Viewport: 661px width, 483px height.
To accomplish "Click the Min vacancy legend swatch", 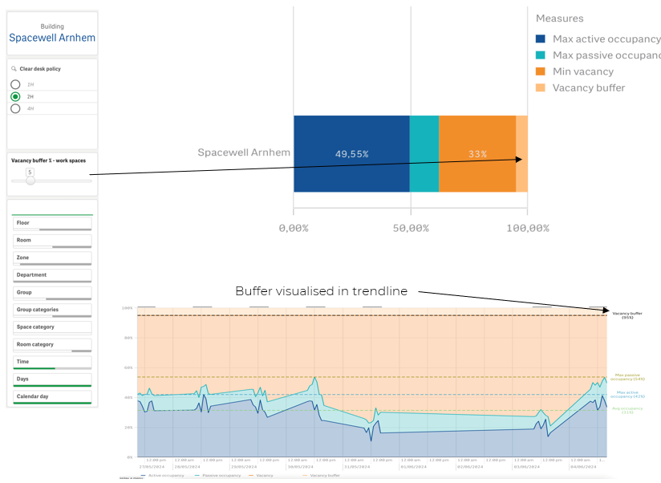I will pos(540,71).
